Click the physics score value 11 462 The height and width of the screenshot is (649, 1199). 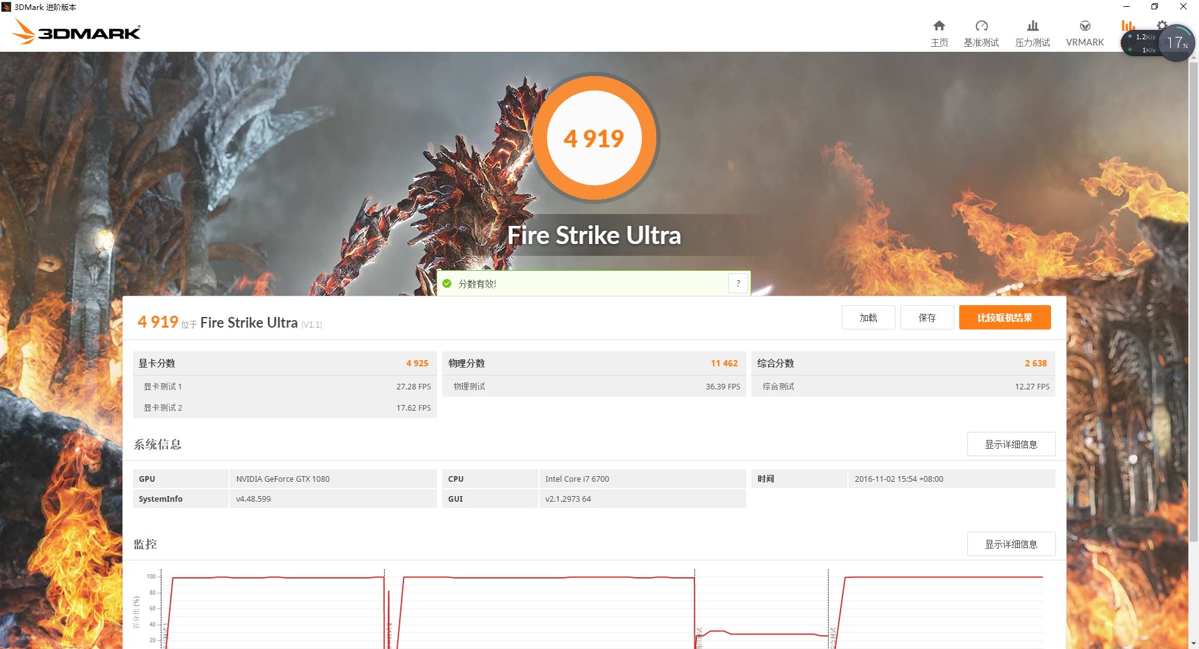coord(724,363)
